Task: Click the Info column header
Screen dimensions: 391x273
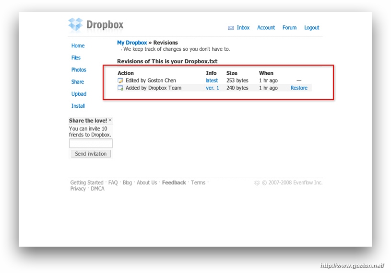Action: pos(211,73)
